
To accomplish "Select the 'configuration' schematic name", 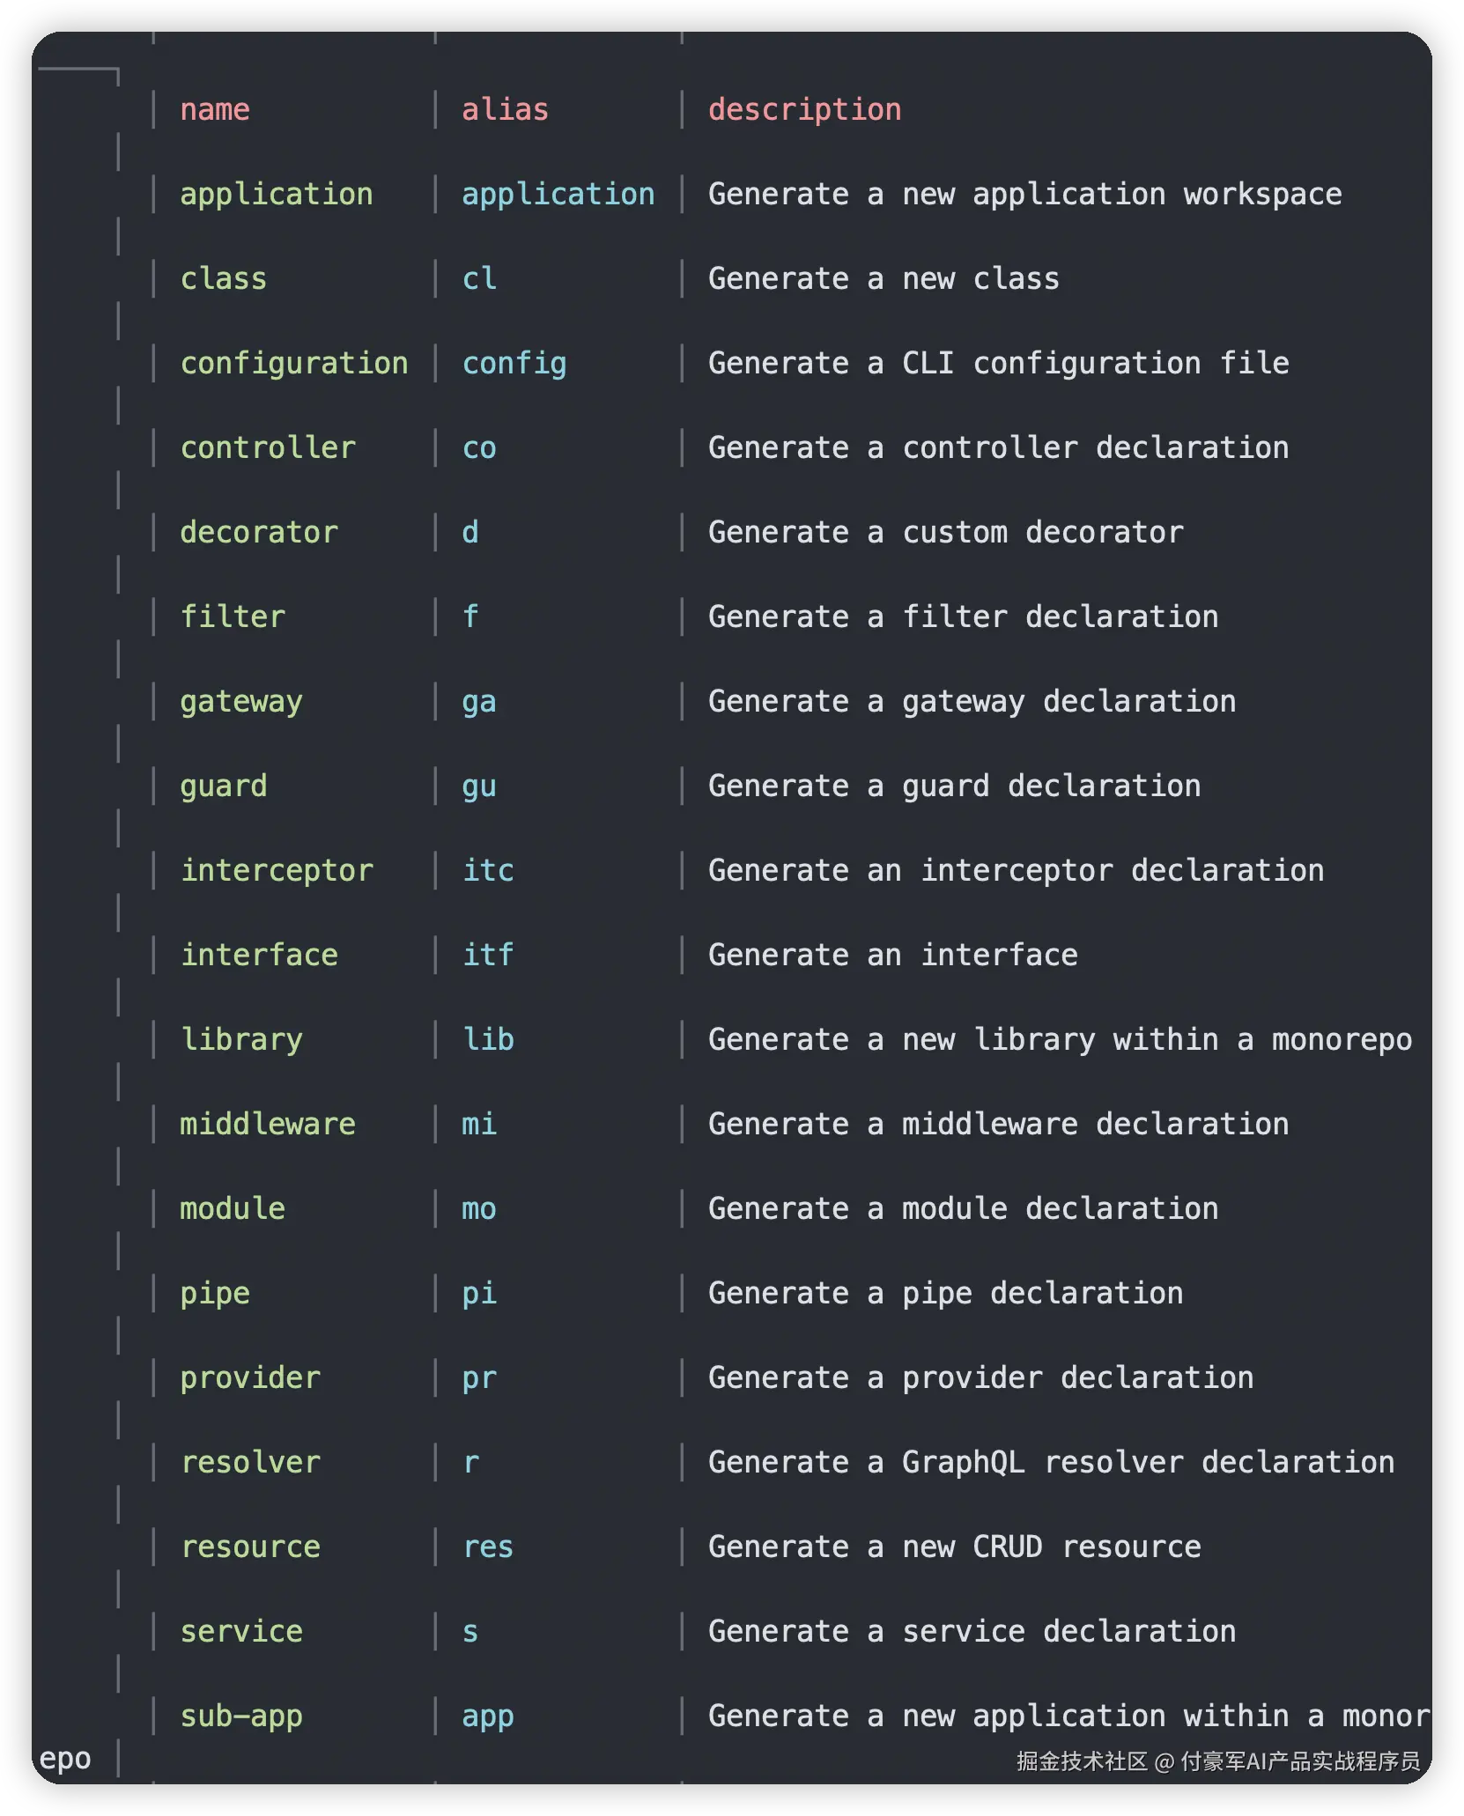I will coord(294,364).
